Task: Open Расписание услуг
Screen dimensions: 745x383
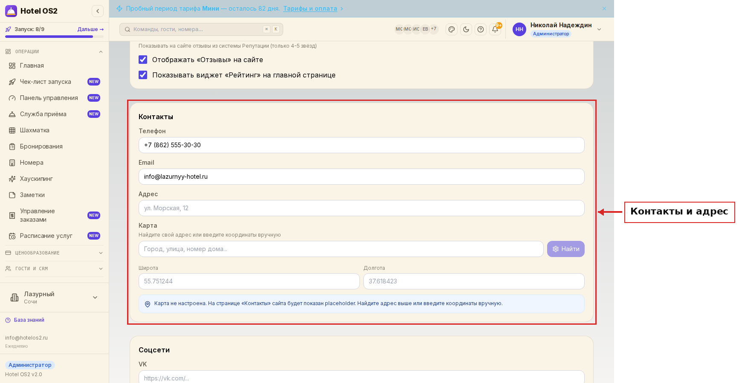Action: [55, 236]
